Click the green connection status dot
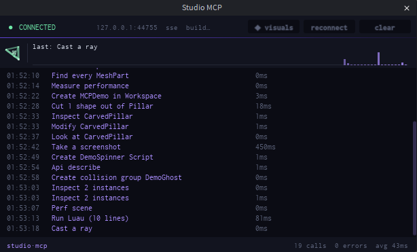 pos(11,27)
